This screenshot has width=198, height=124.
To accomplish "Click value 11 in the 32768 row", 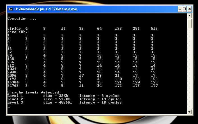I will 81,86.
